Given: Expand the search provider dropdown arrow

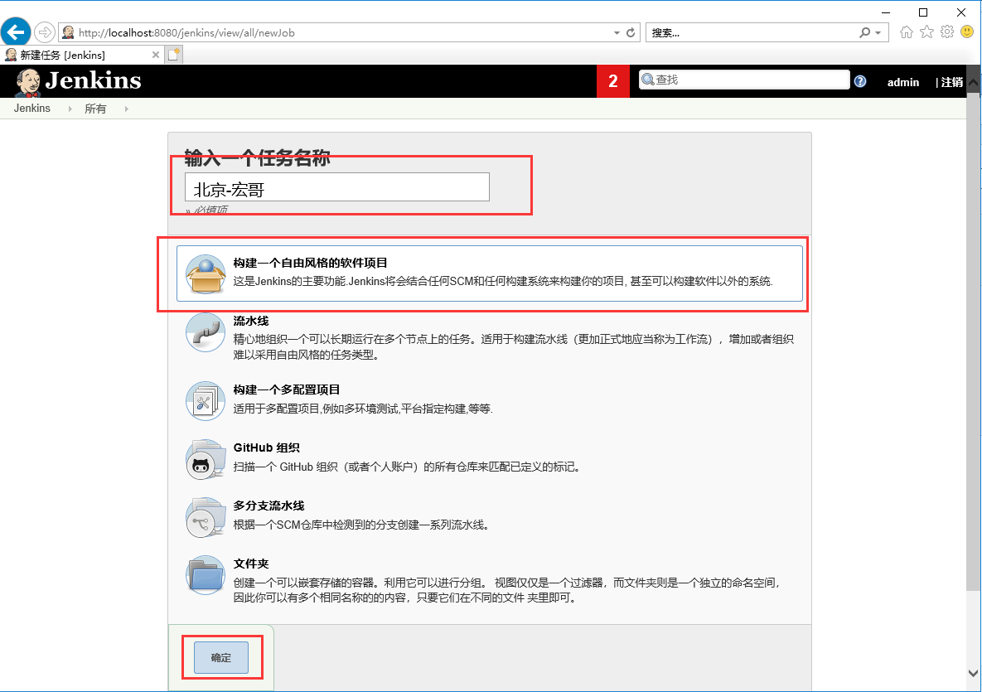Looking at the screenshot, I should 878,32.
